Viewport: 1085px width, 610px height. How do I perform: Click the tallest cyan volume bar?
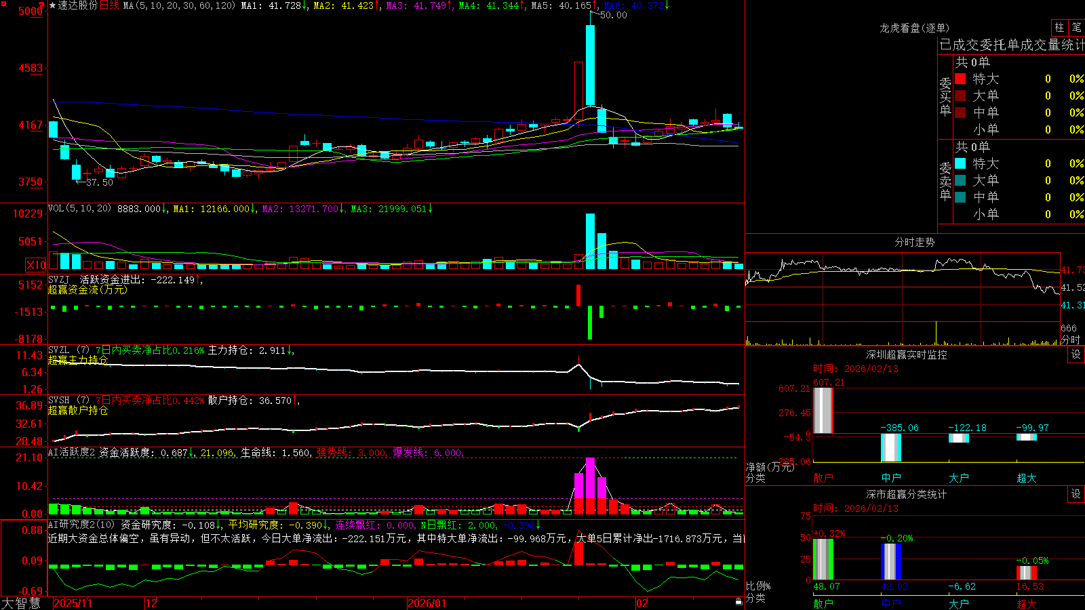point(590,241)
